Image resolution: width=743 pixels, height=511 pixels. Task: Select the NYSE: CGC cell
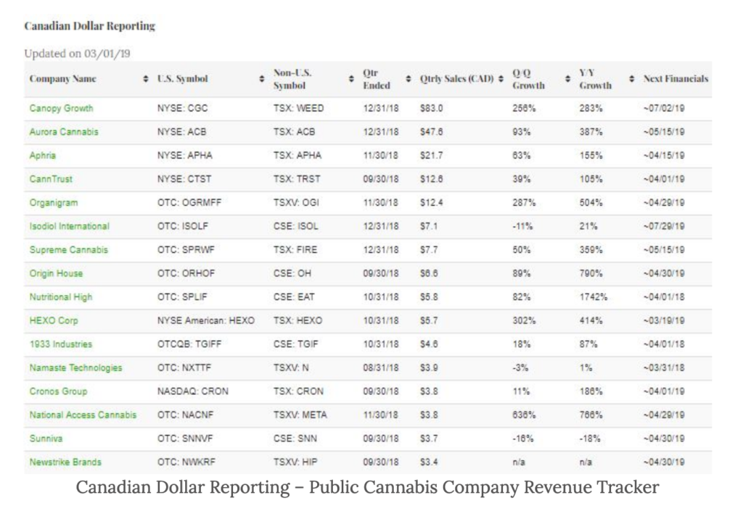182,108
